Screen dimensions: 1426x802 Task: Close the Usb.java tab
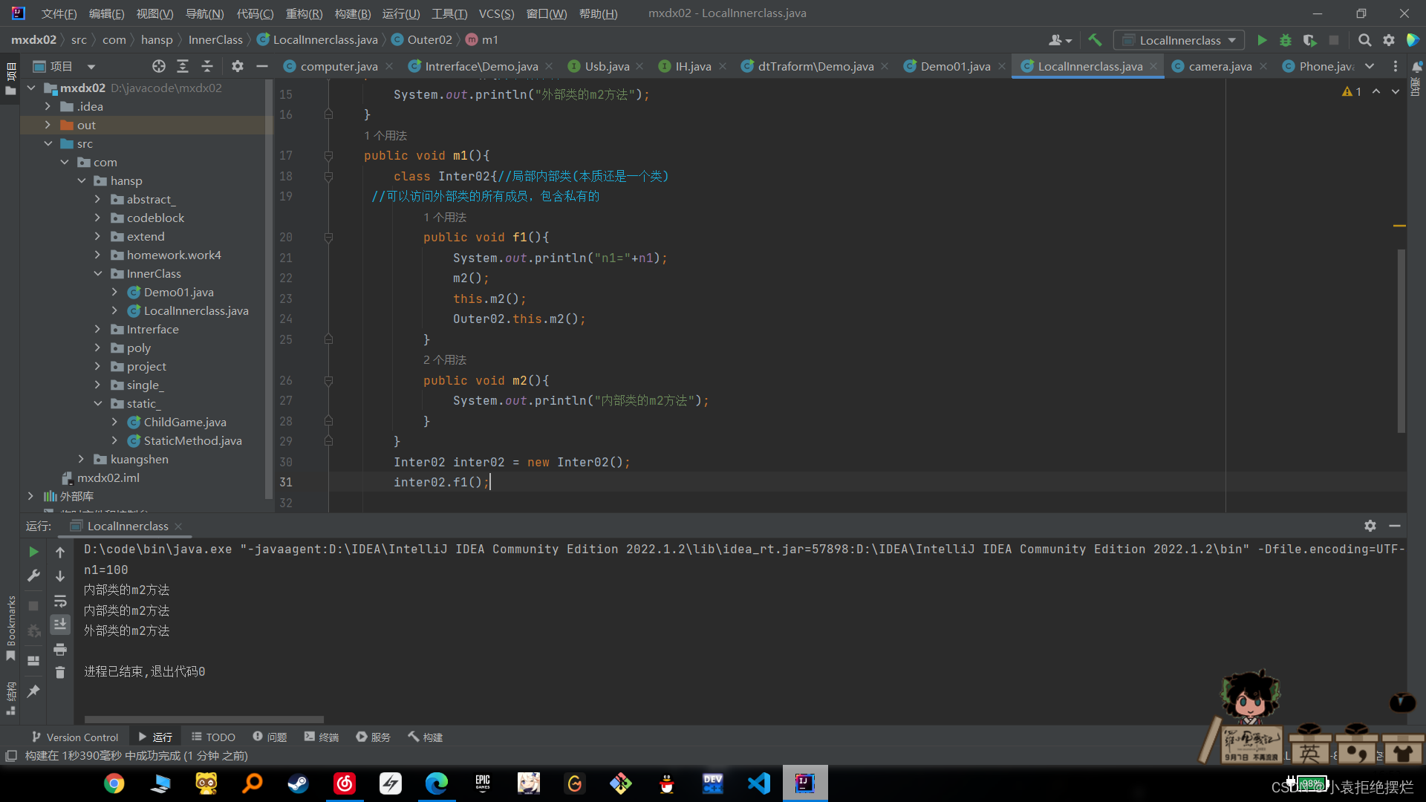[x=640, y=66]
